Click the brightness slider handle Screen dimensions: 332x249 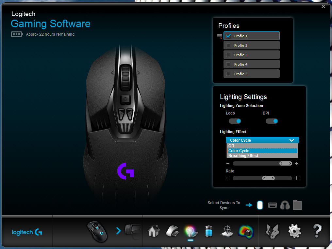click(x=286, y=164)
